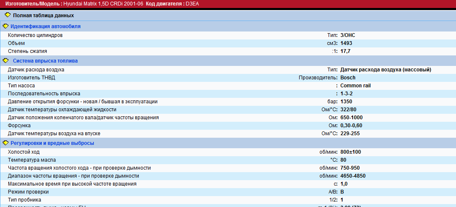Click yellow arrow icon next to Система впрыска топлива

[5, 60]
